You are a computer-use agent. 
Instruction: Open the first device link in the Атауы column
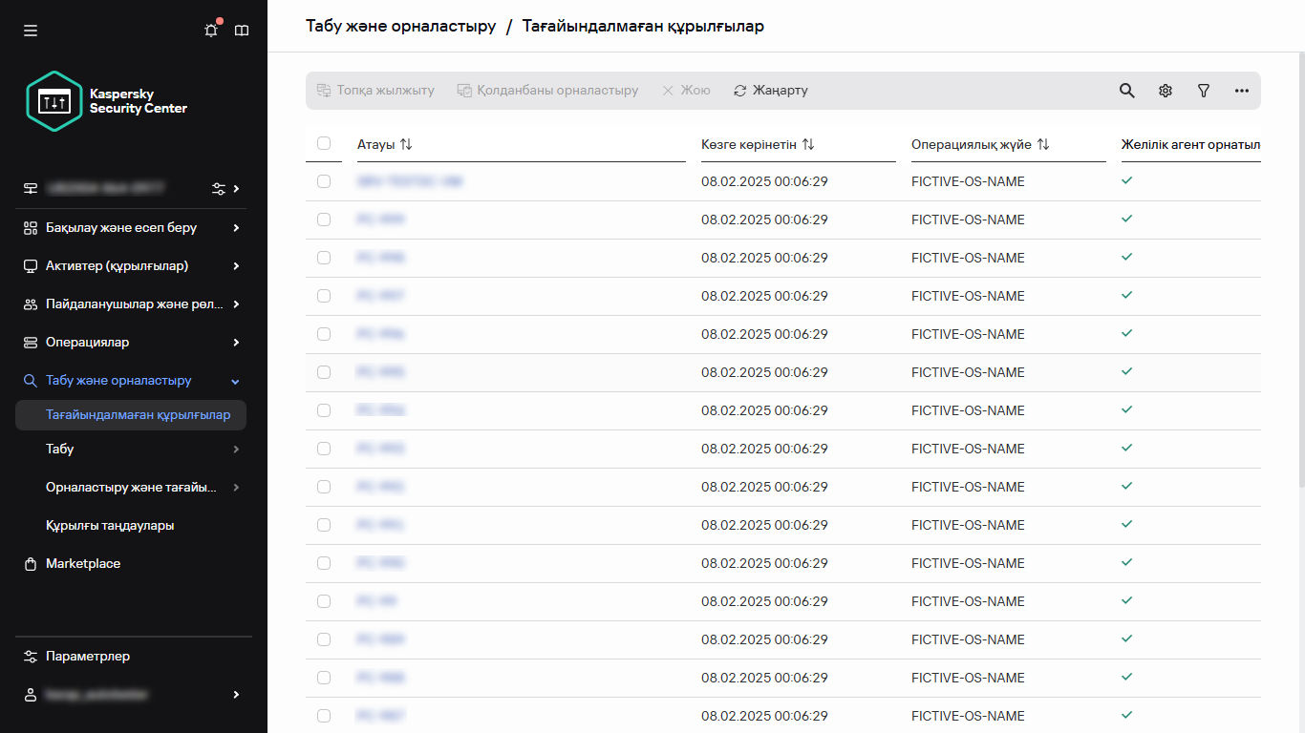click(x=411, y=180)
